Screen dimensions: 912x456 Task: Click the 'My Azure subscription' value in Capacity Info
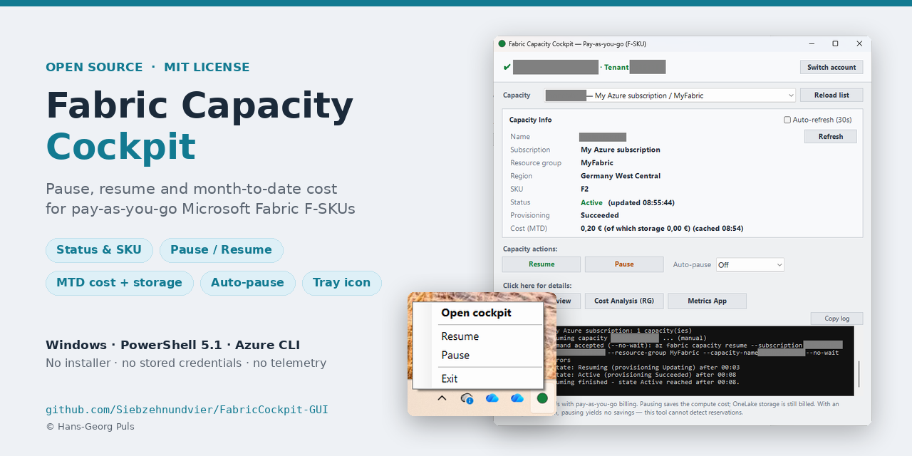pos(621,150)
